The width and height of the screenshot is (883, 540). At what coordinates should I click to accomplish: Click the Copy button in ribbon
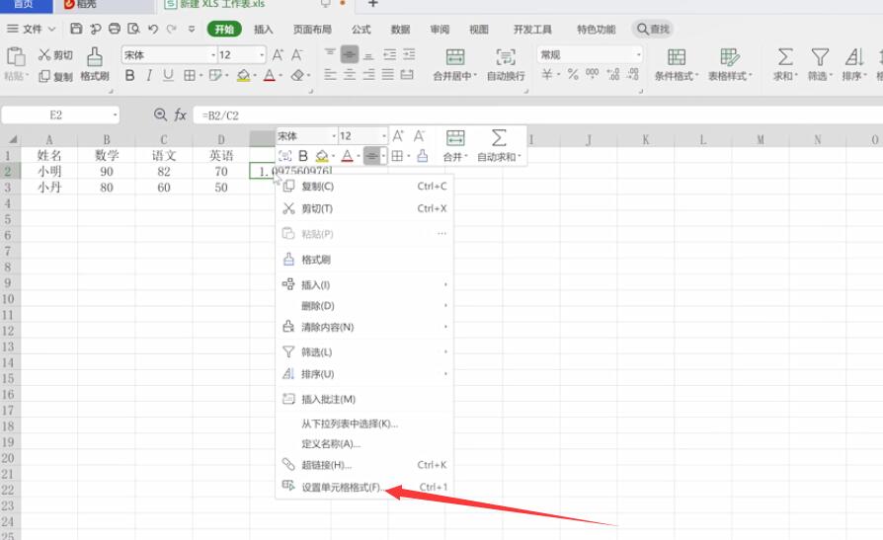click(x=55, y=76)
